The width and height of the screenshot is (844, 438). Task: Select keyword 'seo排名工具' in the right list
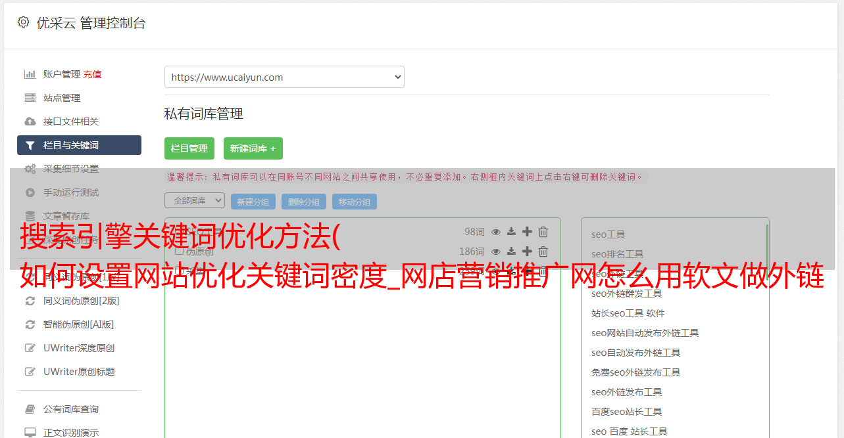[618, 254]
